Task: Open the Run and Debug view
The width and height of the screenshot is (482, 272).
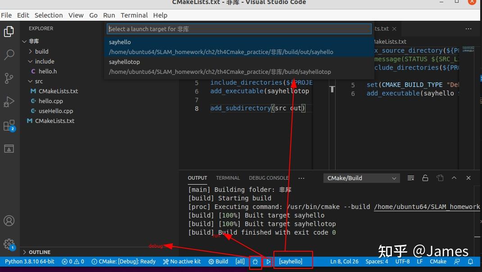Action: point(9,102)
